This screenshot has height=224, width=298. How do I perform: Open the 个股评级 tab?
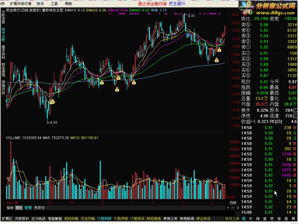coord(121,219)
